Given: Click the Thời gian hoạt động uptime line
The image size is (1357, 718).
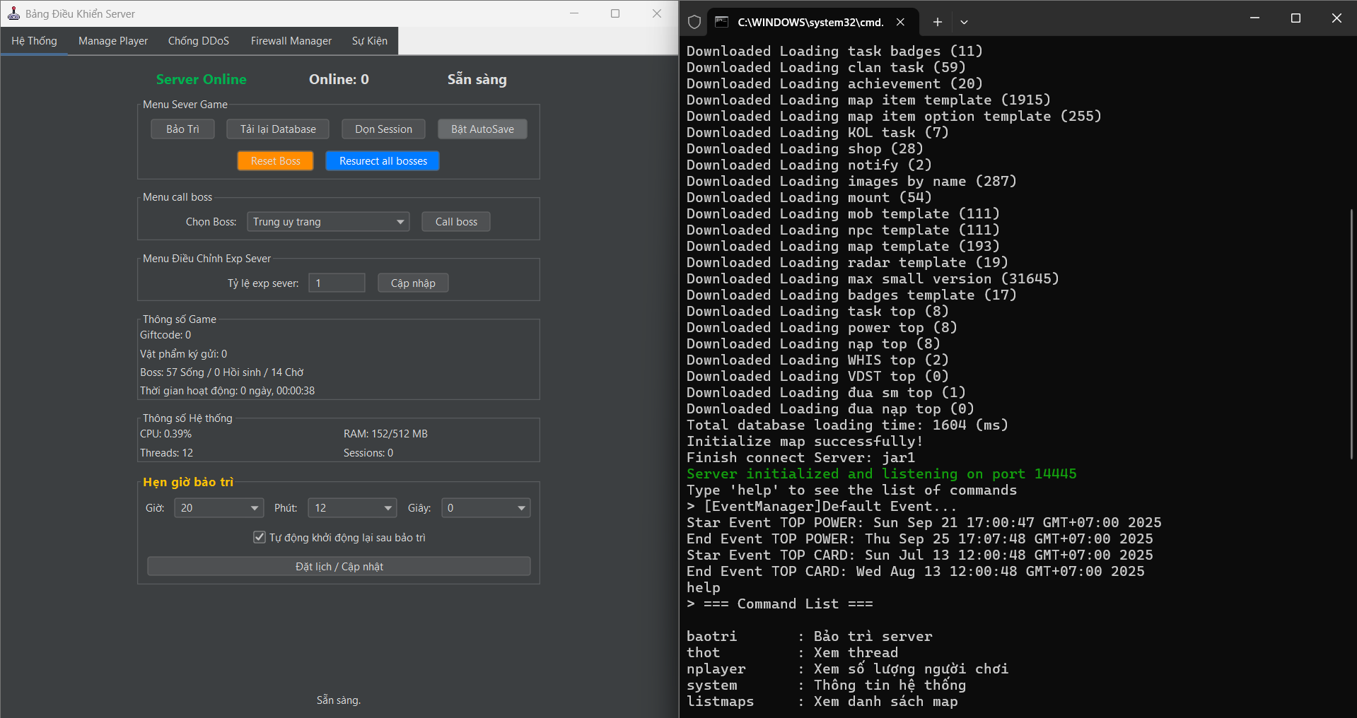Looking at the screenshot, I should tap(227, 391).
